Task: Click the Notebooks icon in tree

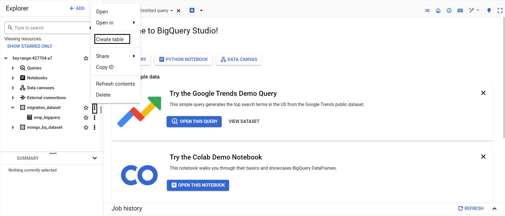Action: click(x=23, y=78)
